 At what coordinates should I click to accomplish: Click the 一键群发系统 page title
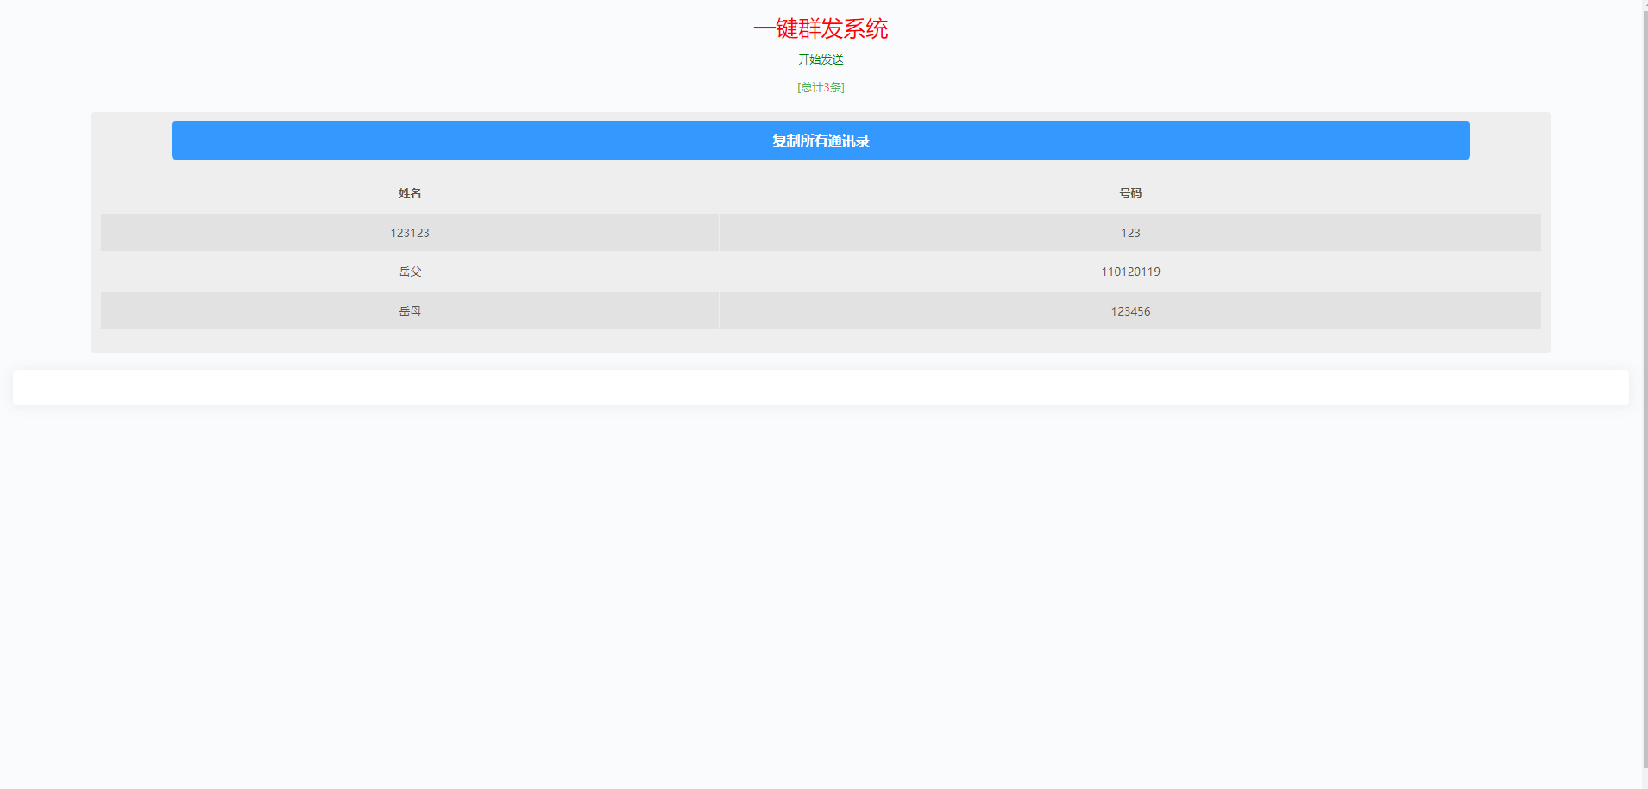tap(821, 28)
